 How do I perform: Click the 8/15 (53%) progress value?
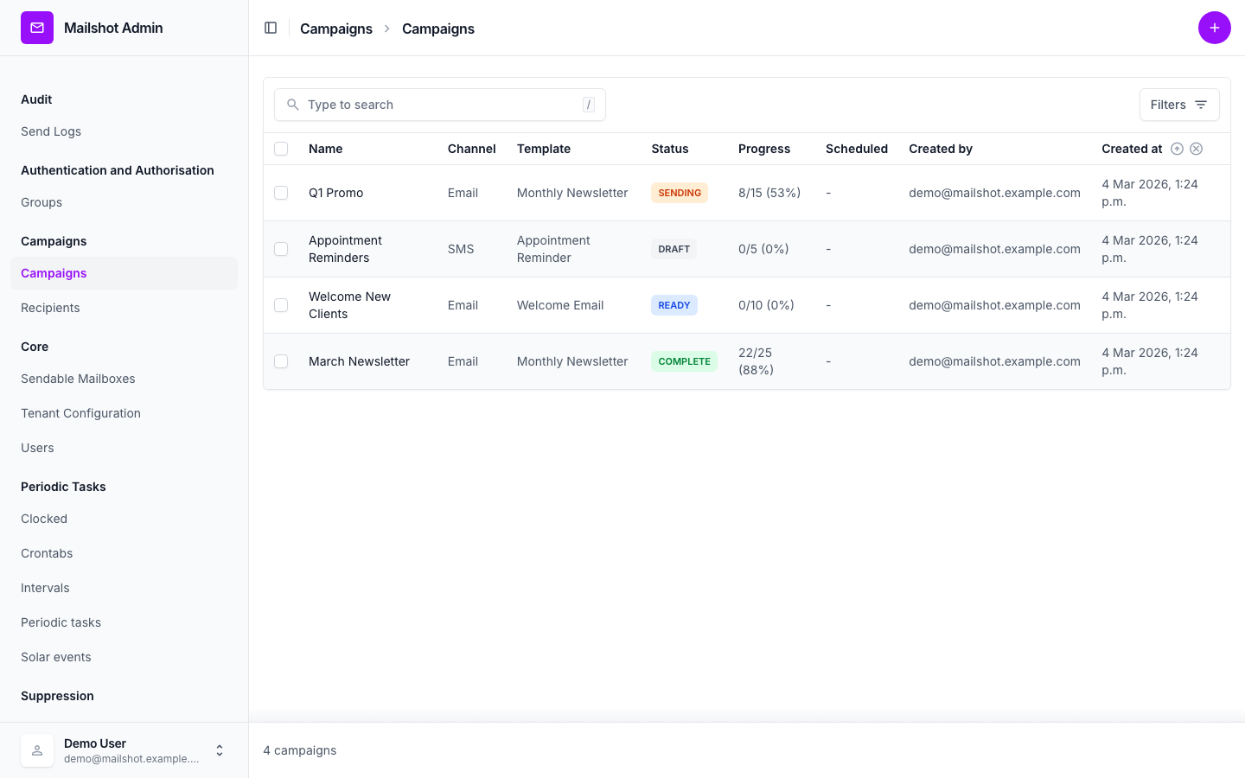click(769, 193)
